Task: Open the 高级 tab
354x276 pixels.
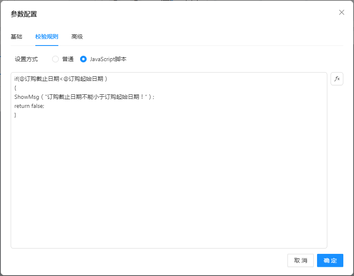Action: [77, 36]
